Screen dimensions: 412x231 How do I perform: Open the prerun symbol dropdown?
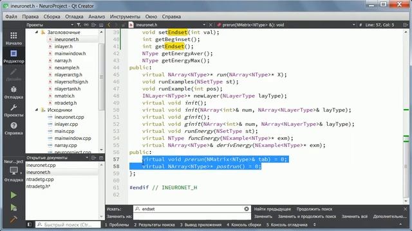[354, 25]
